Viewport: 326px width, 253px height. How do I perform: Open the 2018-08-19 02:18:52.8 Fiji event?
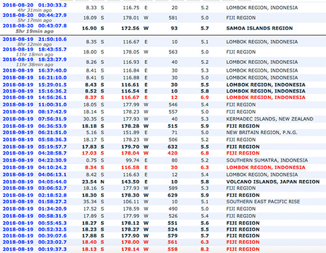pyautogui.click(x=35, y=195)
